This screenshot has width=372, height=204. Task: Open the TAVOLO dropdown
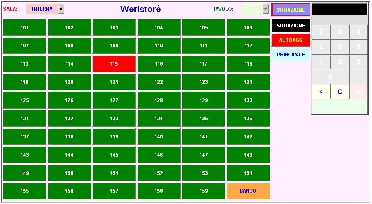point(255,9)
